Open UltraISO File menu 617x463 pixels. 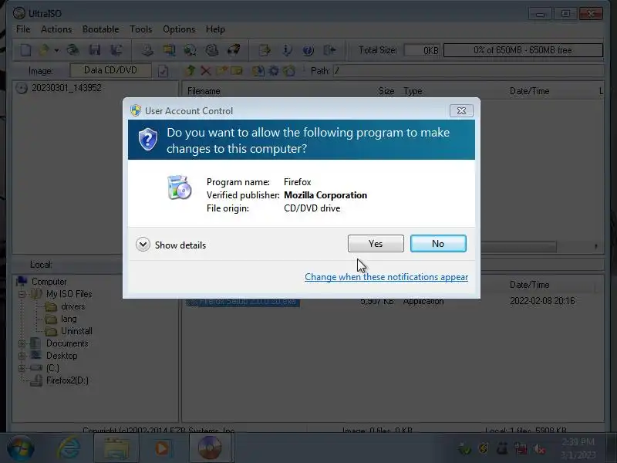pos(23,29)
